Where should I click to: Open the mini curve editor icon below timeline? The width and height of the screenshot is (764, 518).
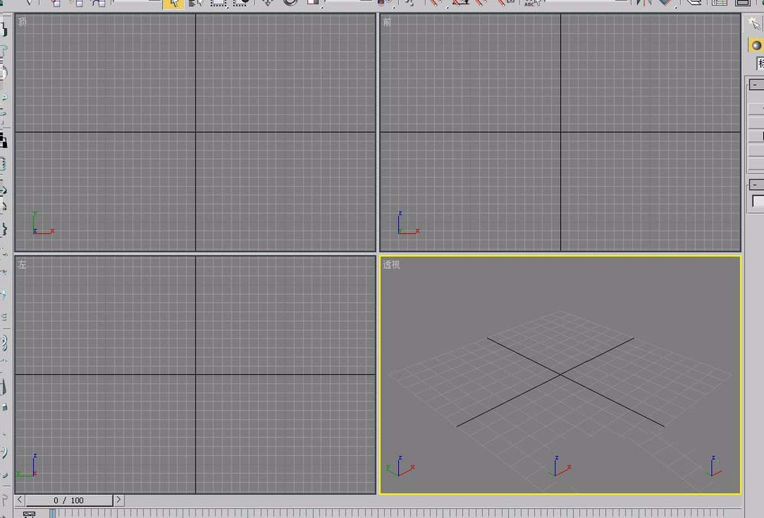click(29, 515)
